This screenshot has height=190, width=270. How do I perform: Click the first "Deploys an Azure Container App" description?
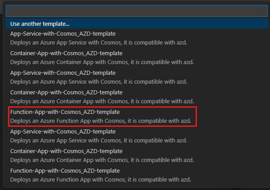click(x=101, y=62)
